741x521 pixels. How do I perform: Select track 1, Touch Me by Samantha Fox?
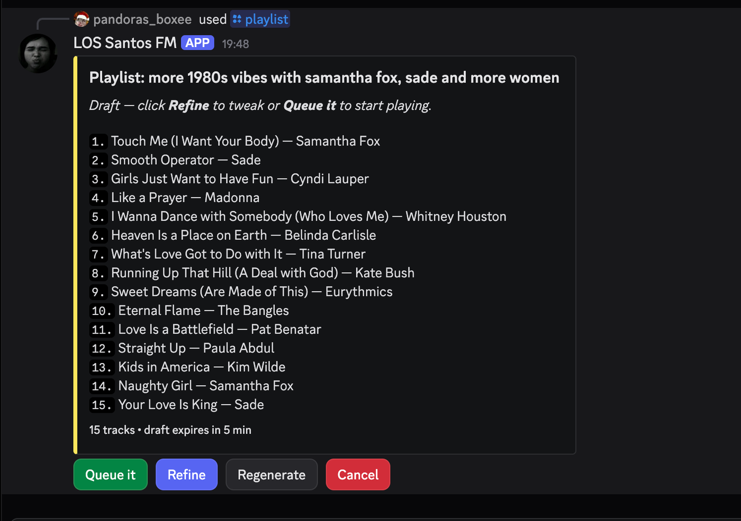pyautogui.click(x=245, y=141)
